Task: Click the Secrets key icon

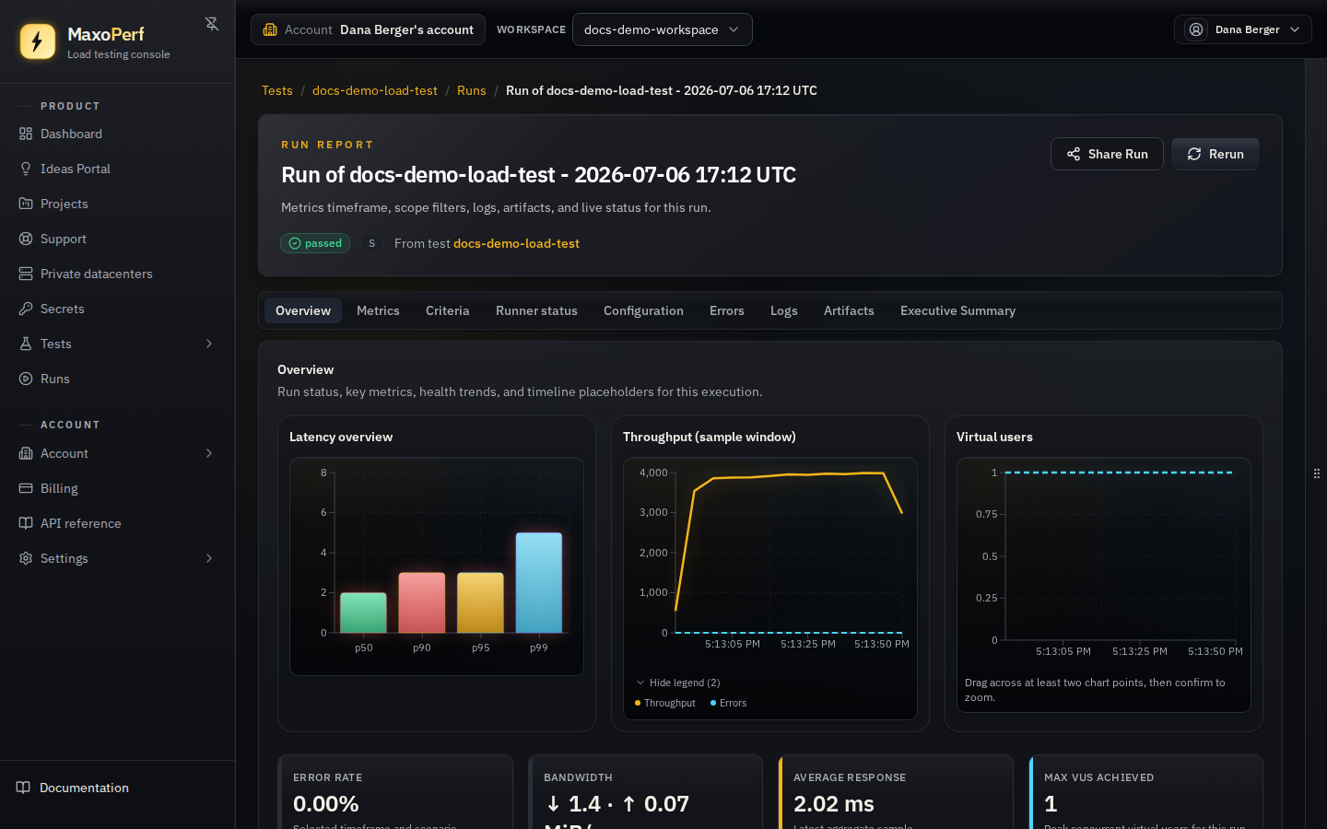Action: 26,309
